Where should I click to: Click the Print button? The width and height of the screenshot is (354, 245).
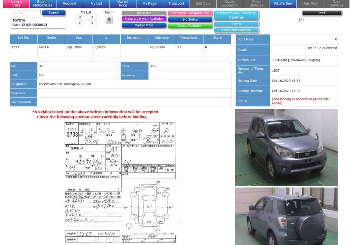322,13
